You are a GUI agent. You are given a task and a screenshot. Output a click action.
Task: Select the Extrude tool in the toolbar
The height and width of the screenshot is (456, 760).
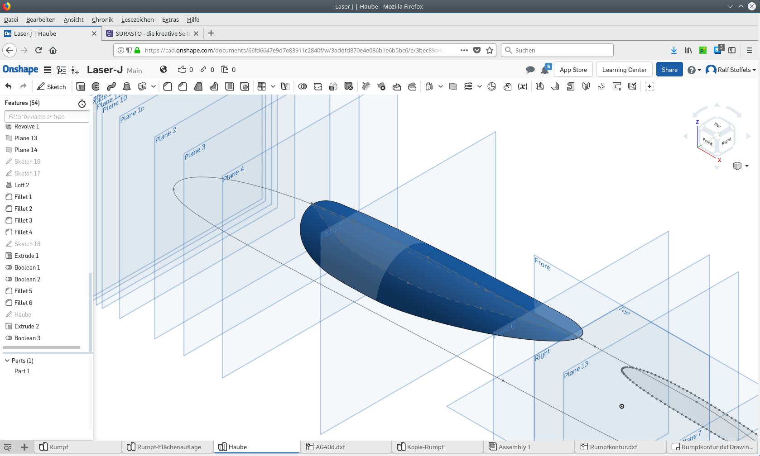coord(81,86)
